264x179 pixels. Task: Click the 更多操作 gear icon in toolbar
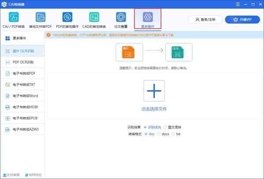pos(148,17)
